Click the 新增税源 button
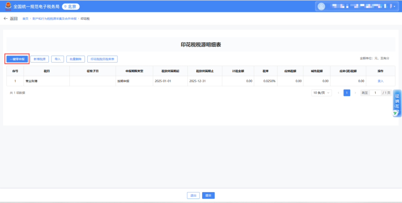The width and height of the screenshot is (402, 203). coord(39,59)
